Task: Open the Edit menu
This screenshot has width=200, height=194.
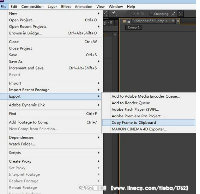Action: point(14,6)
